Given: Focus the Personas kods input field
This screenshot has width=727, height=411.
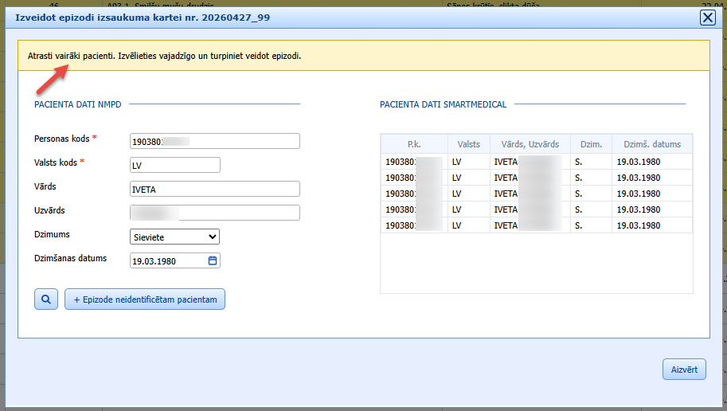Looking at the screenshot, I should click(x=215, y=141).
